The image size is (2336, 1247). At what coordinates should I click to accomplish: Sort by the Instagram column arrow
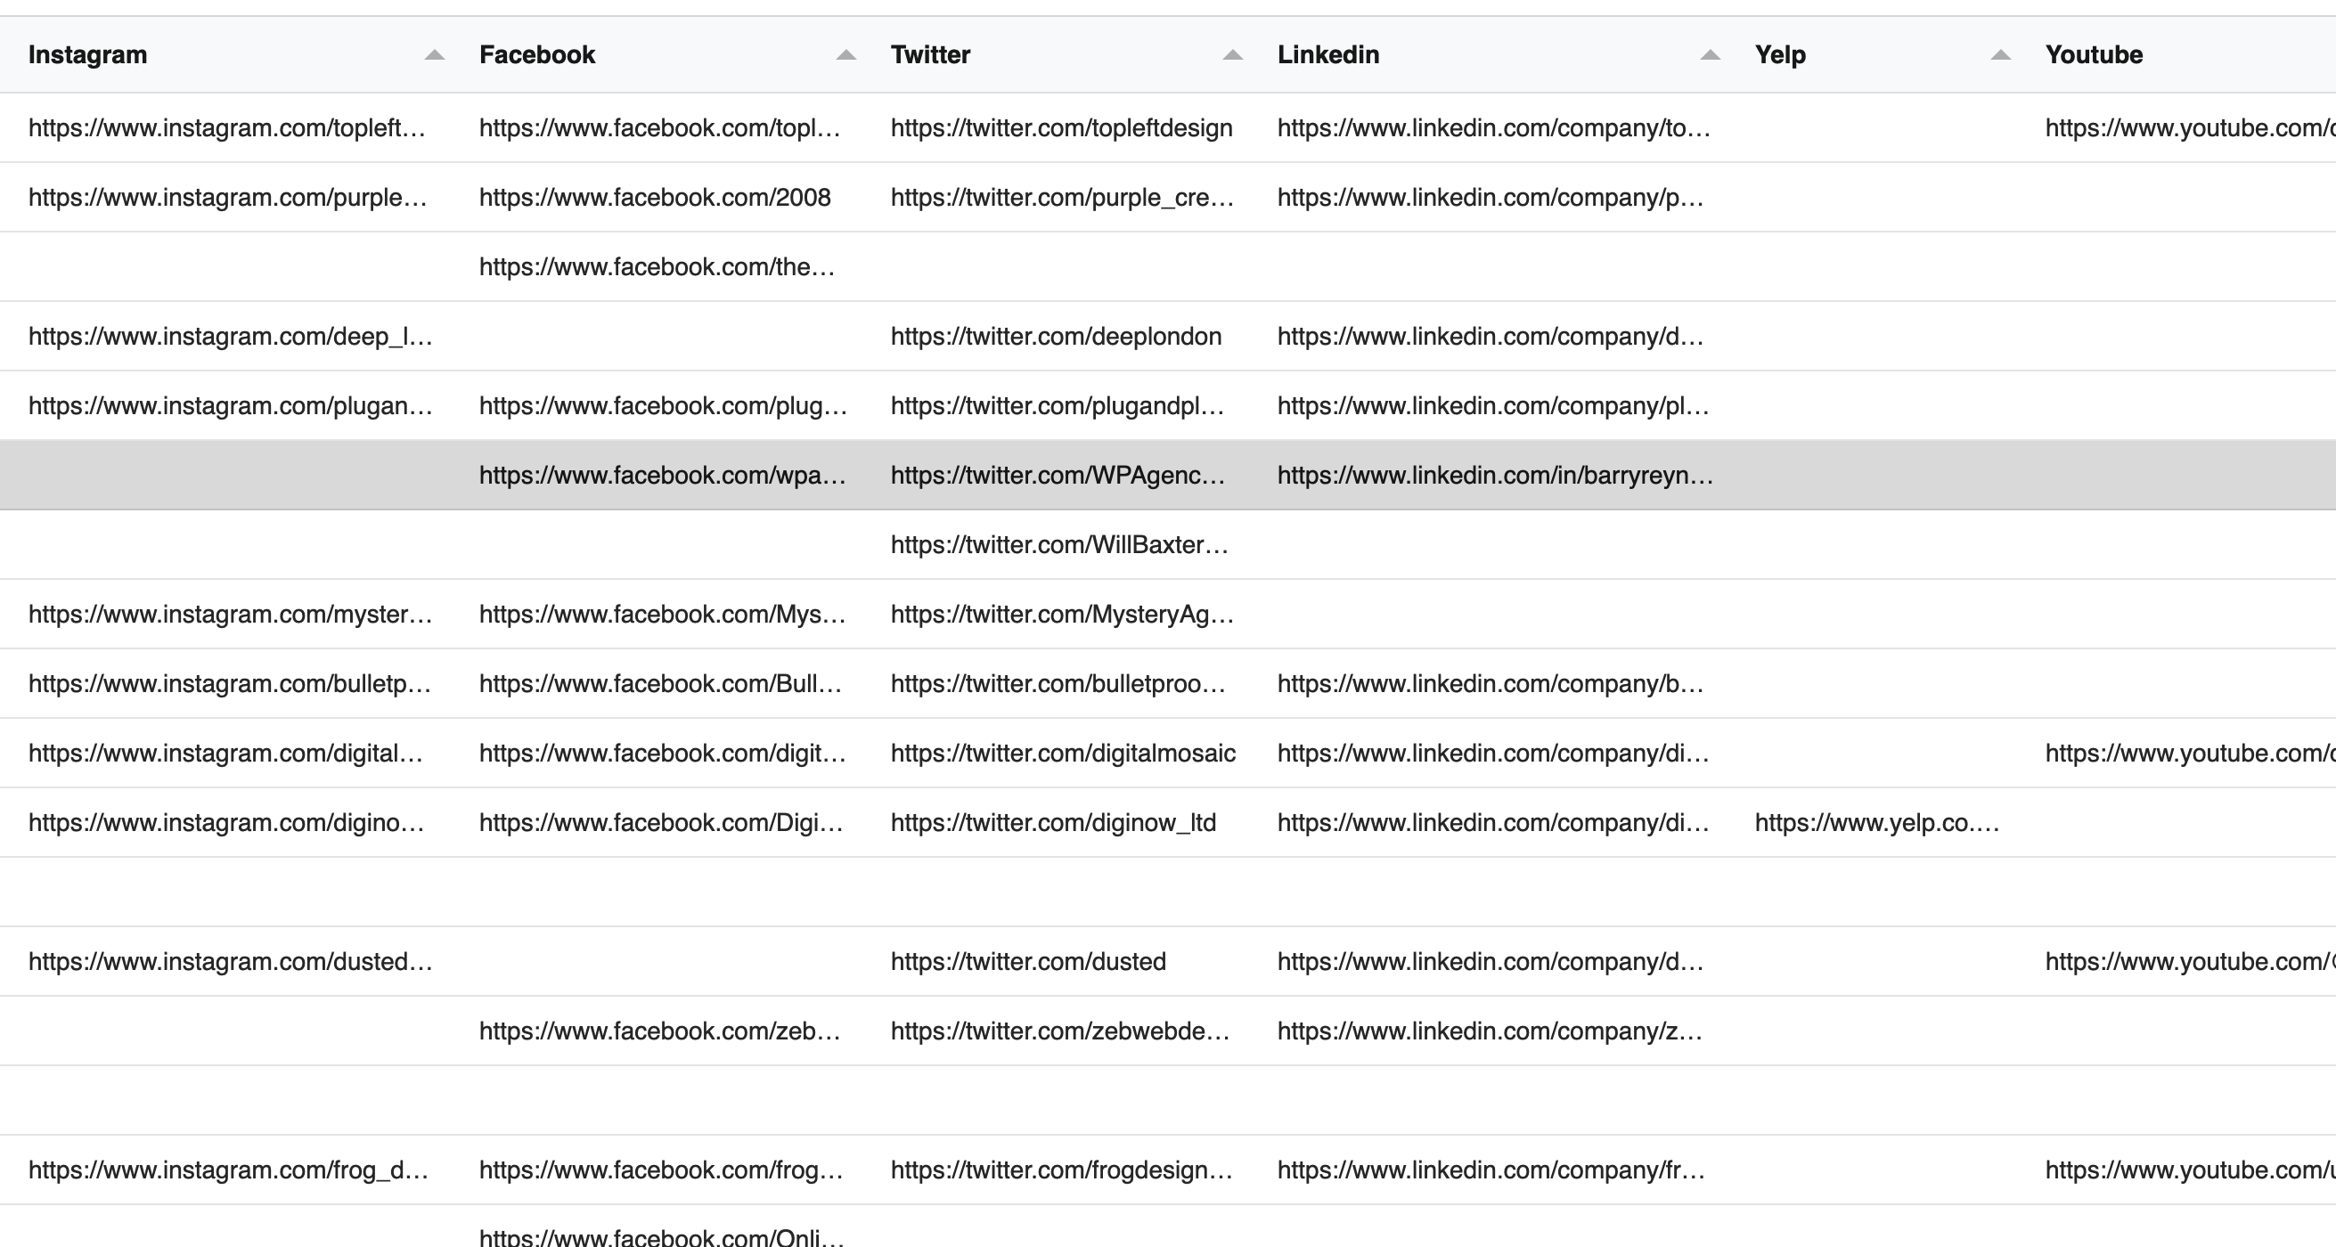pyautogui.click(x=435, y=55)
